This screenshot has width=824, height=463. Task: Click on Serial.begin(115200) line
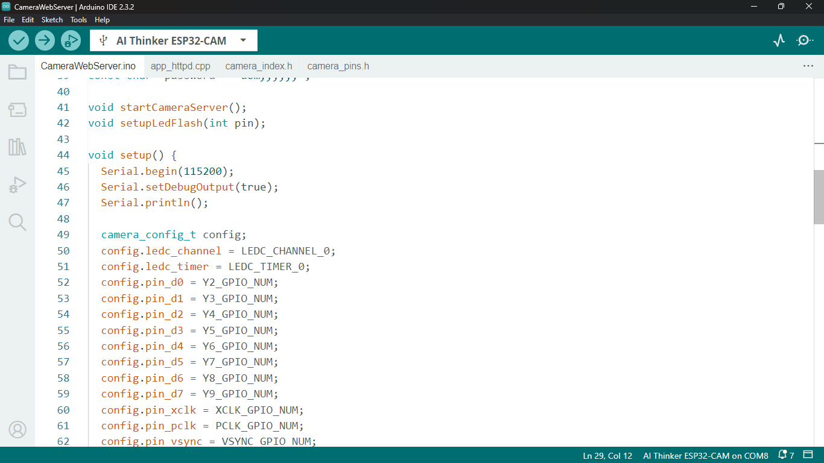click(x=167, y=171)
